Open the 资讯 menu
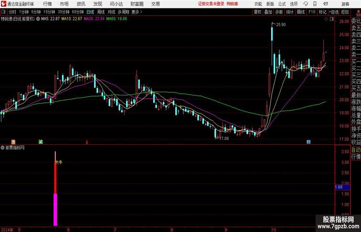This screenshot has height=232, width=361. tap(81, 4)
